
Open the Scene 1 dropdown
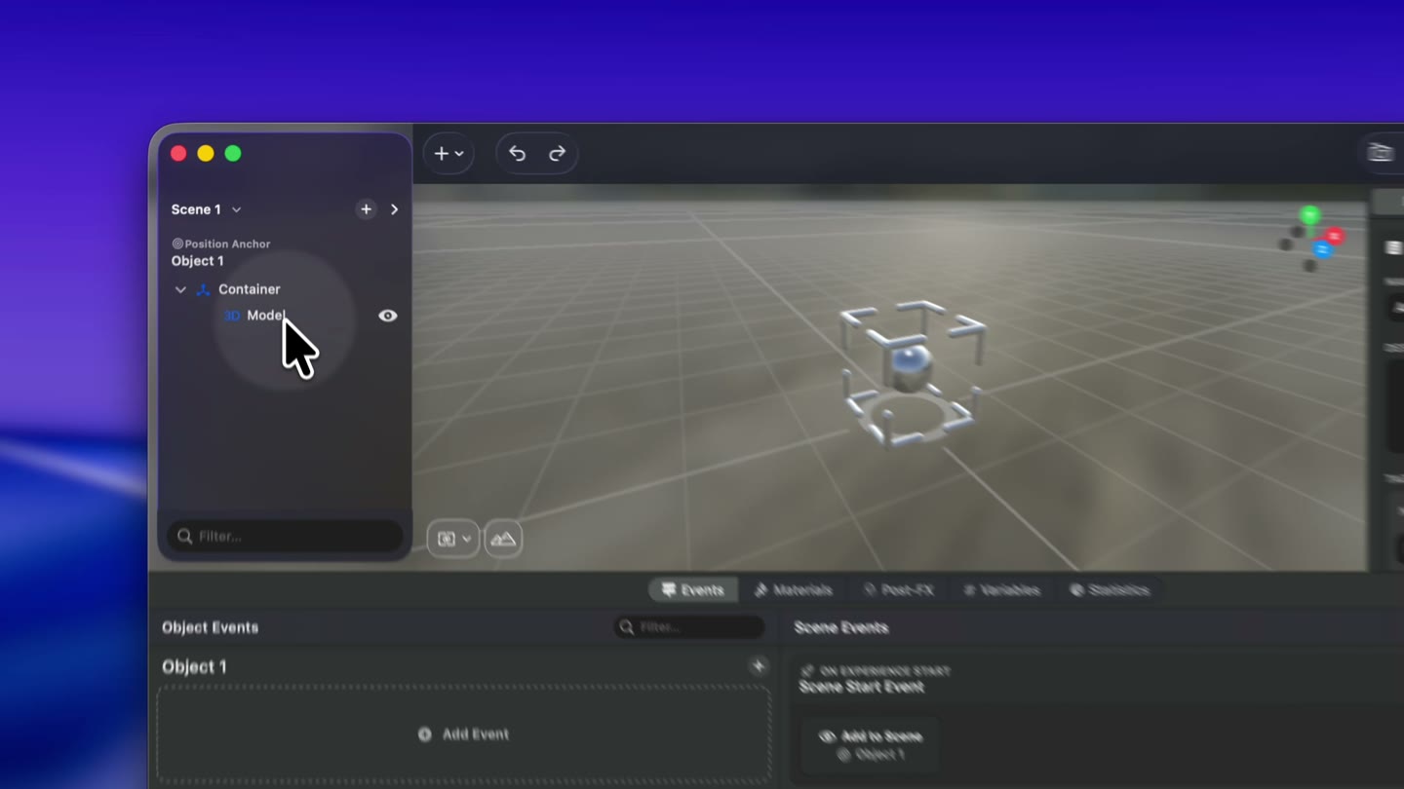pyautogui.click(x=206, y=209)
